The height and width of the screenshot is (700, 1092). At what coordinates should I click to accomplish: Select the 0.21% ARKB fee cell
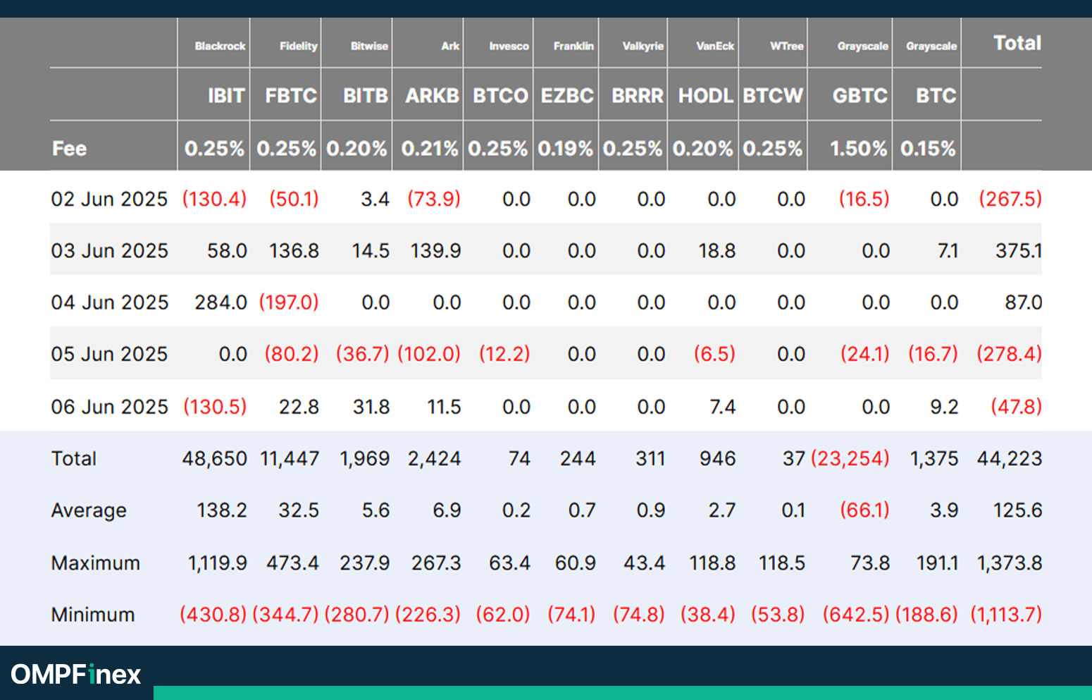[x=429, y=149]
